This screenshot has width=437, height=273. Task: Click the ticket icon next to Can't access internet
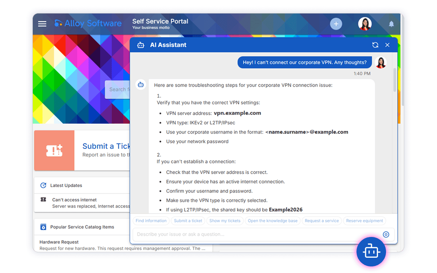point(43,199)
